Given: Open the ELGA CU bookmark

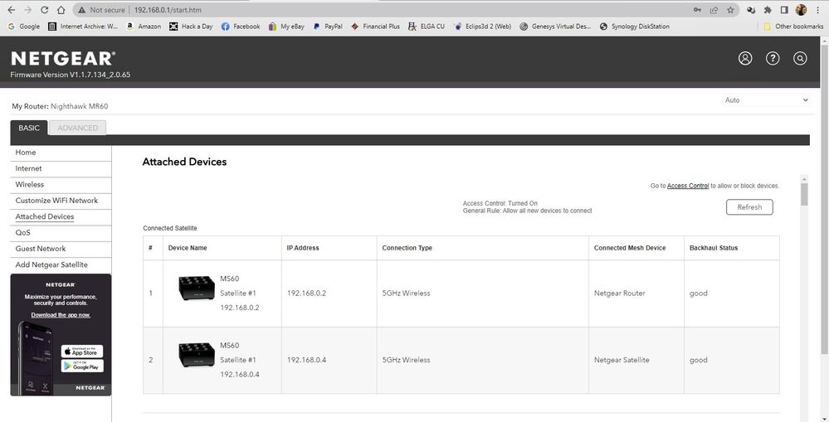Looking at the screenshot, I should coord(427,27).
